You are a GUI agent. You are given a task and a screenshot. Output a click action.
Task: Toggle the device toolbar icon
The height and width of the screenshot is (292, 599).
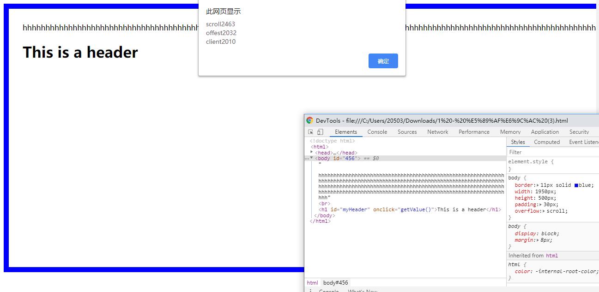[x=320, y=132]
